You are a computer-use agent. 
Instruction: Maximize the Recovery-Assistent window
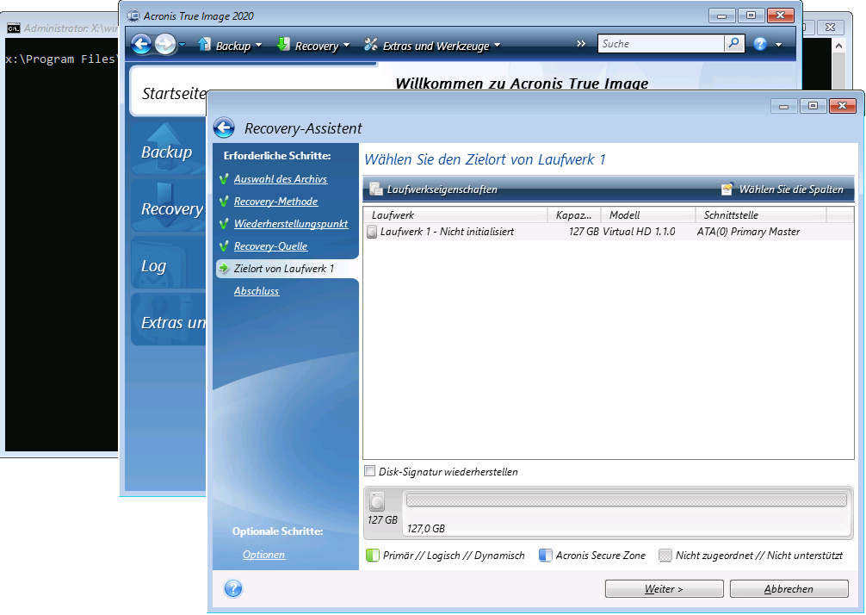tap(813, 106)
